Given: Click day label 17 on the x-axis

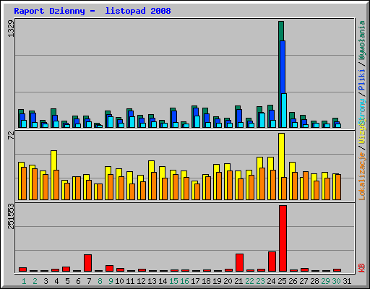Looking at the screenshot, I should [x=195, y=281].
